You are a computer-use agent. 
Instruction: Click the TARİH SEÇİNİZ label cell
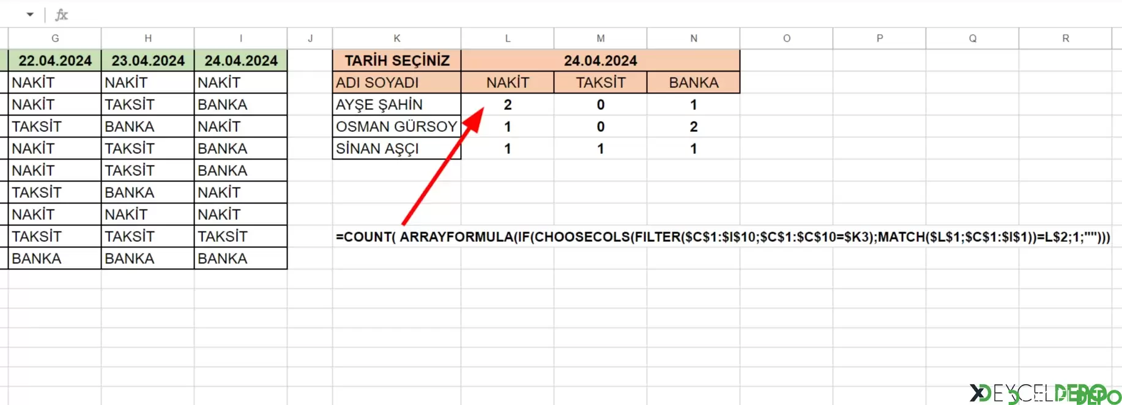click(x=396, y=60)
